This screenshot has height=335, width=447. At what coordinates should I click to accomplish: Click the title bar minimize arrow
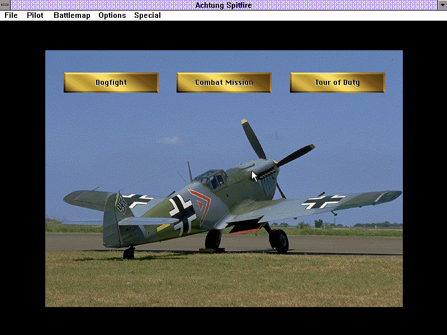point(442,5)
